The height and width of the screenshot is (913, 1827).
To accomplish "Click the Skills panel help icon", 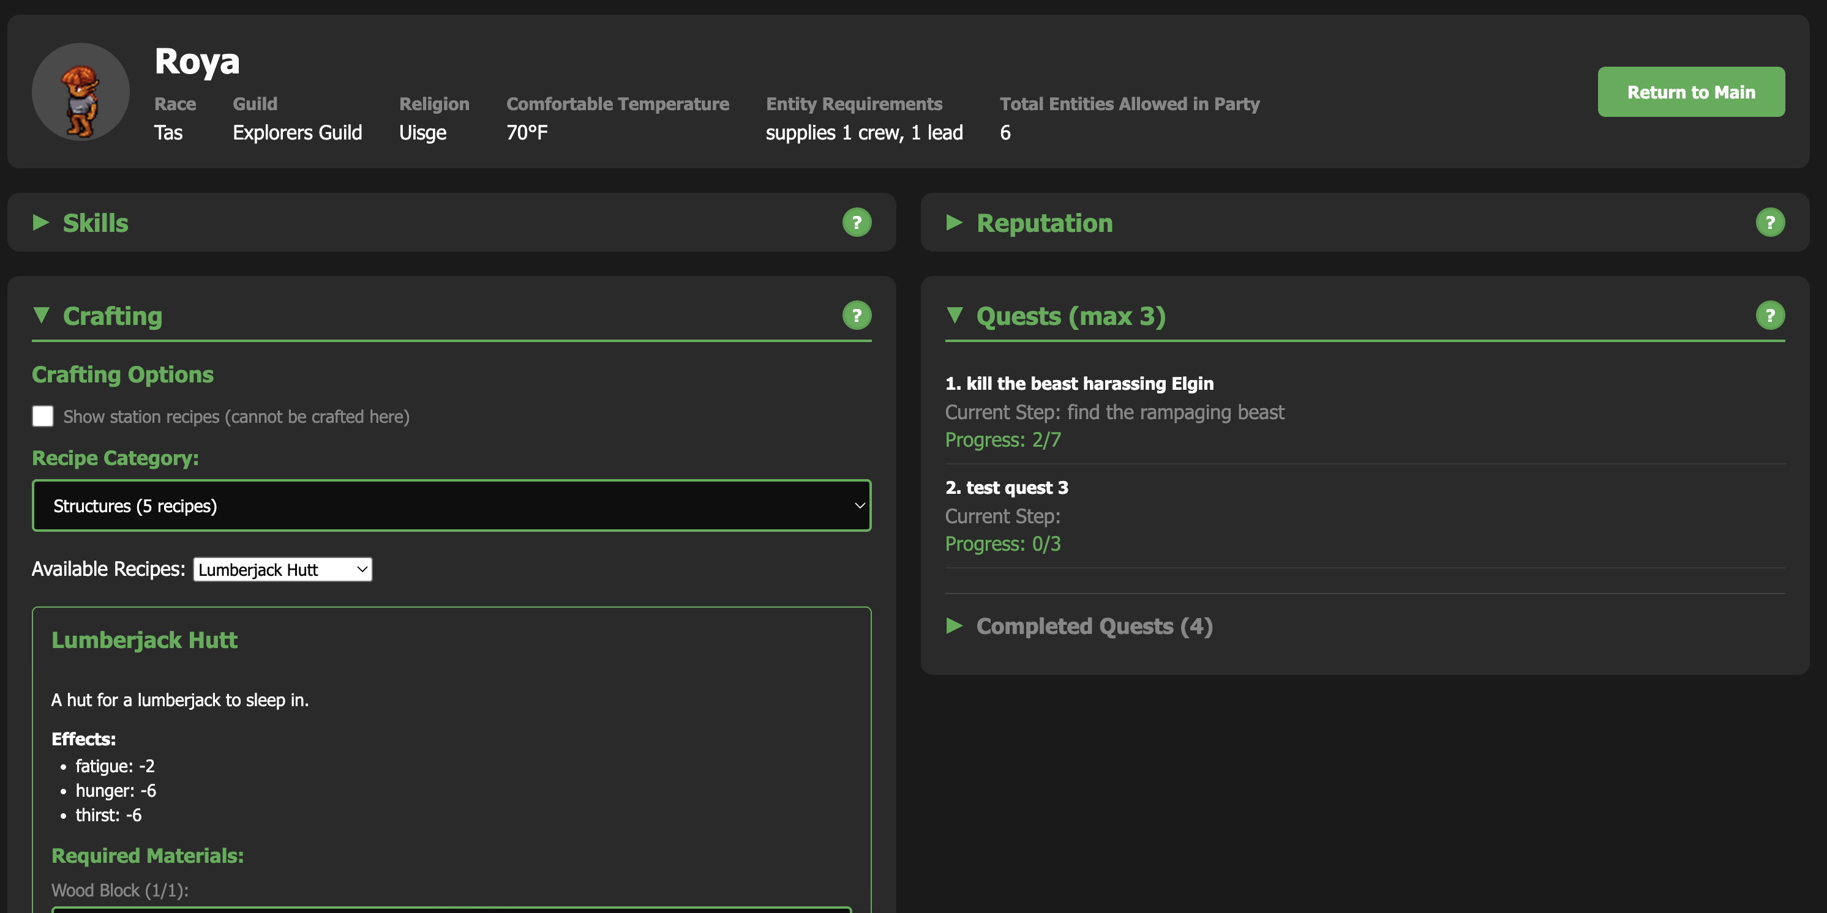I will click(x=856, y=223).
